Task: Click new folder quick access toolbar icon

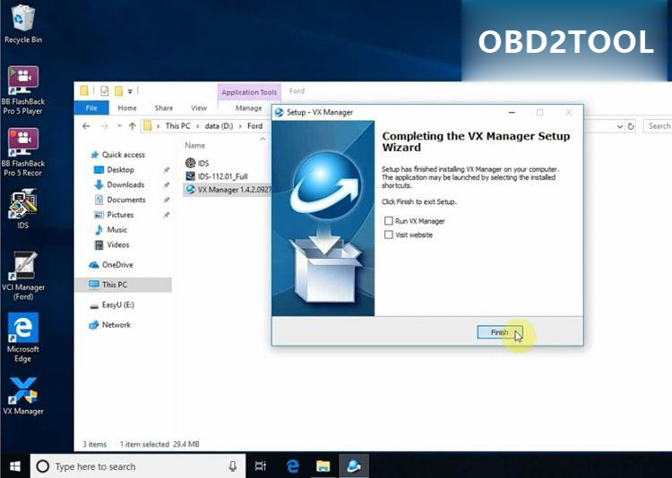Action: (118, 90)
